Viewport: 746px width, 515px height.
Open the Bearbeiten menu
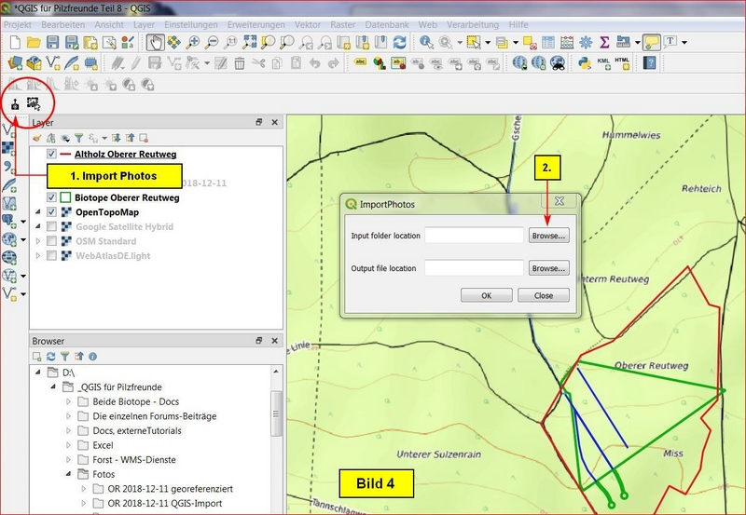click(62, 25)
